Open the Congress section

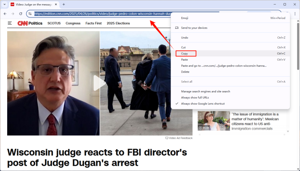click(x=73, y=23)
